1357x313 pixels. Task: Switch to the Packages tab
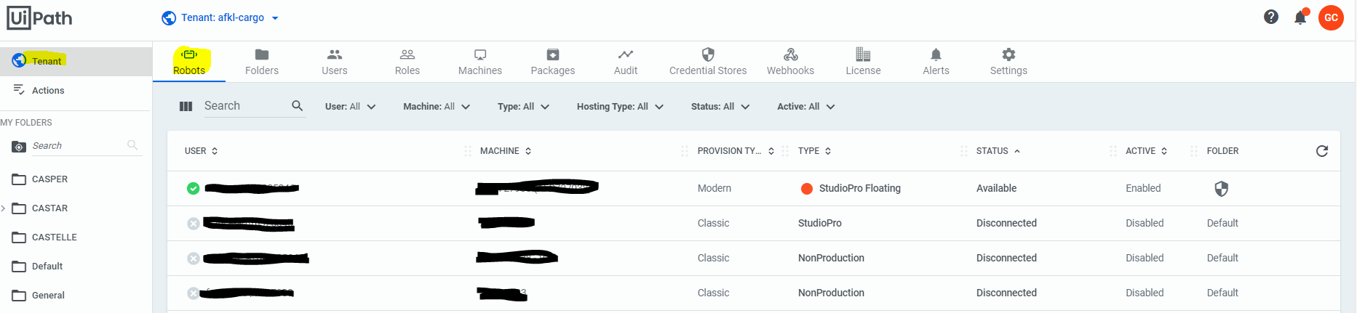tap(553, 61)
